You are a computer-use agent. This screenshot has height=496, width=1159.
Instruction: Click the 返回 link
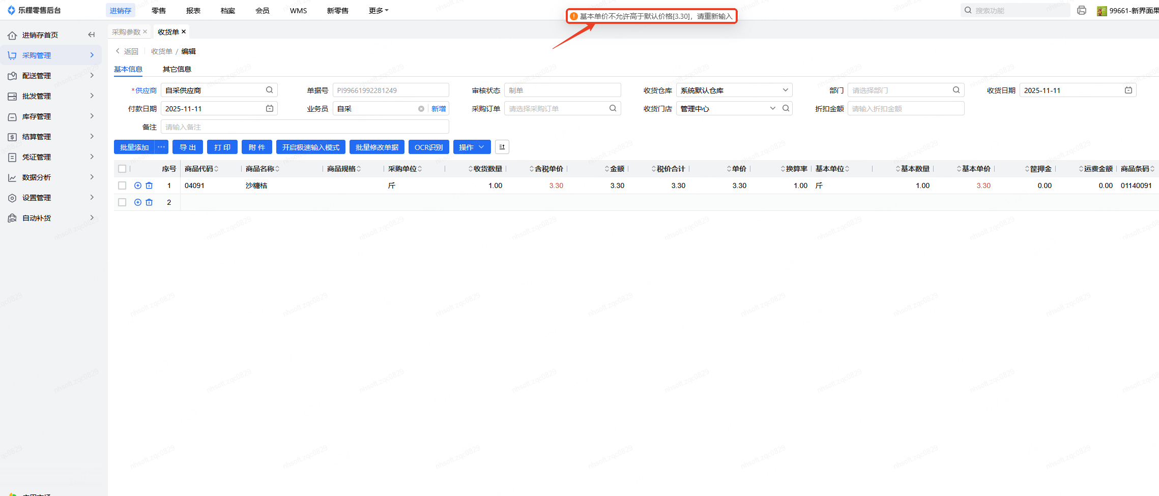point(127,51)
